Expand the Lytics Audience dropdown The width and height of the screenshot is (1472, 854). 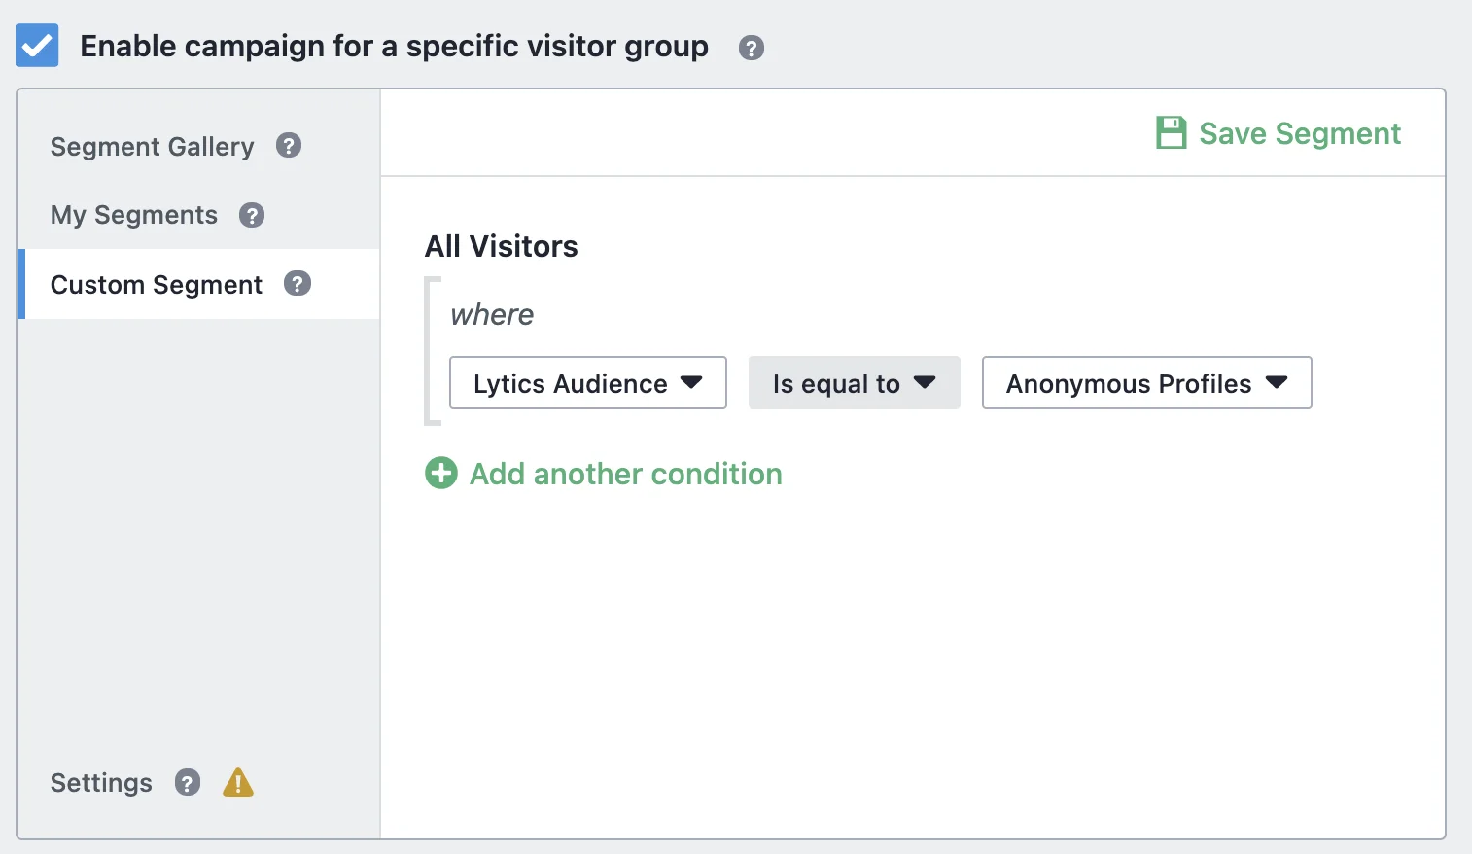pyautogui.click(x=587, y=383)
